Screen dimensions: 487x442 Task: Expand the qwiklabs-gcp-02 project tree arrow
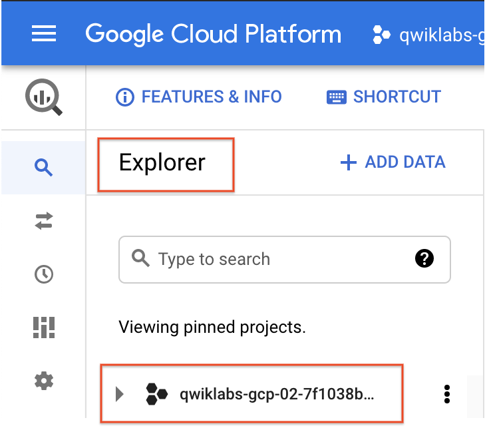point(120,394)
